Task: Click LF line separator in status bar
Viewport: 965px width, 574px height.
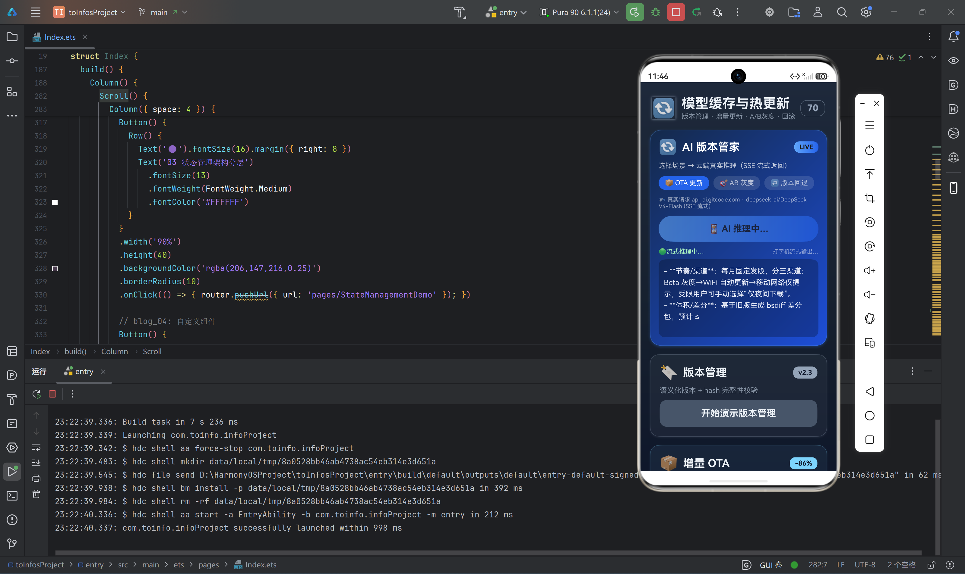Action: pyautogui.click(x=841, y=565)
